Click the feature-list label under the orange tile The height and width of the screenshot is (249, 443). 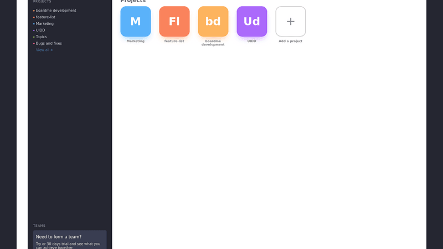174,41
